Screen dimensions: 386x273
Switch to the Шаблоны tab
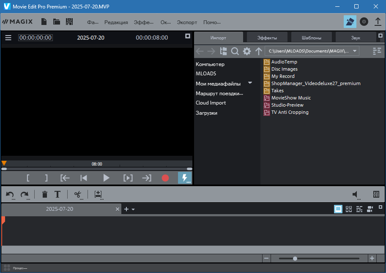click(312, 38)
